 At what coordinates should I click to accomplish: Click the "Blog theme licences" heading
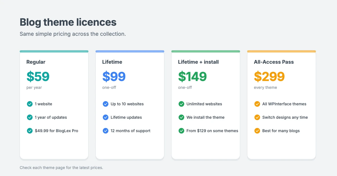[x=68, y=22]
